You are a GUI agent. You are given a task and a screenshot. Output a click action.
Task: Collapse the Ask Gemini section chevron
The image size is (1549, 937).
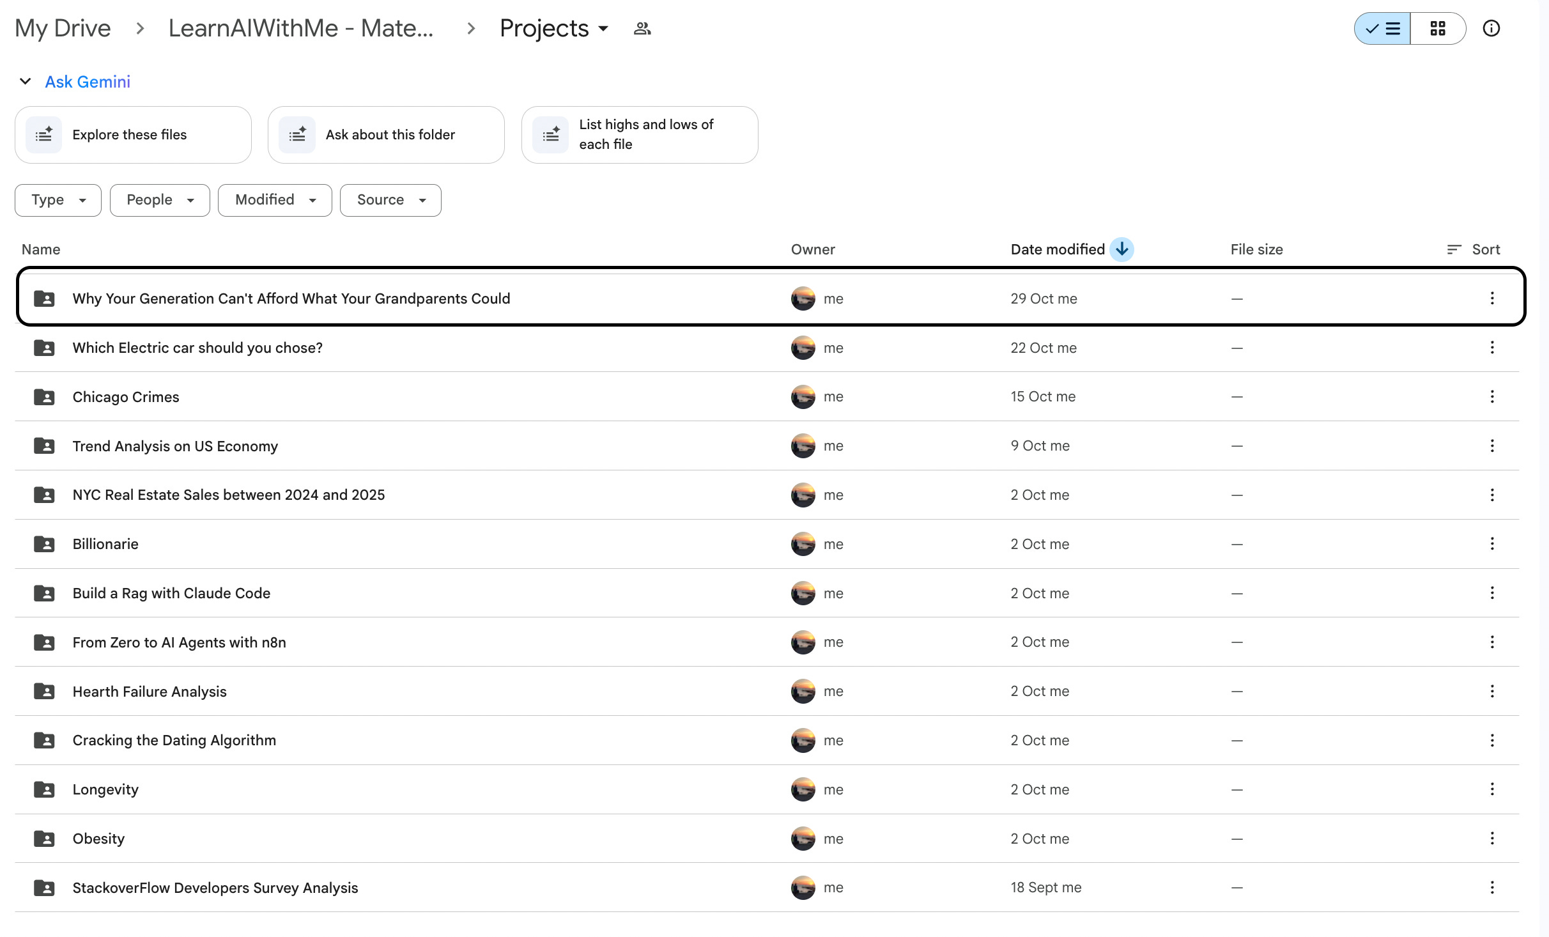26,81
